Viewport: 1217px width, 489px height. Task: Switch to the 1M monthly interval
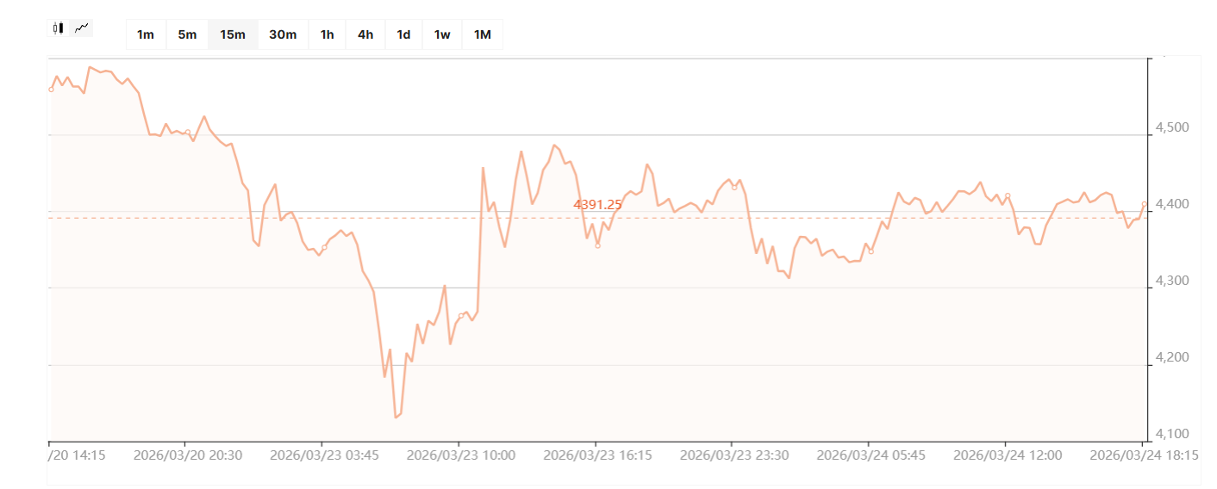click(483, 34)
